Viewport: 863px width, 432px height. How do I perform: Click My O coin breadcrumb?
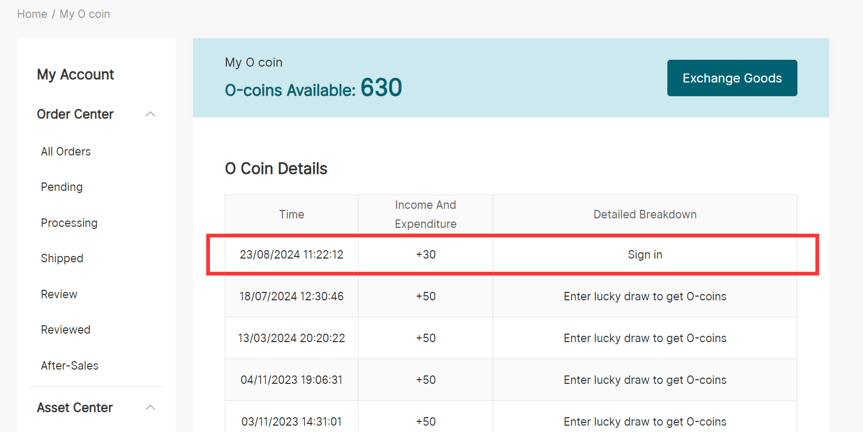tap(85, 14)
